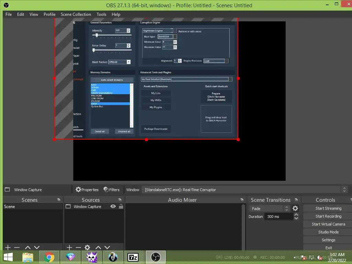Click the OBS logo in title bar
The width and height of the screenshot is (352, 264).
tap(6, 5)
